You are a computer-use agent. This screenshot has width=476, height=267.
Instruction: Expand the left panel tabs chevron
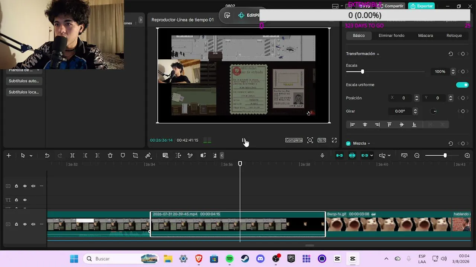coord(141,20)
